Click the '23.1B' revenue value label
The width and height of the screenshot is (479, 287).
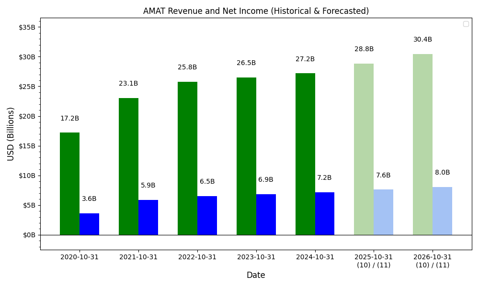[x=128, y=84]
